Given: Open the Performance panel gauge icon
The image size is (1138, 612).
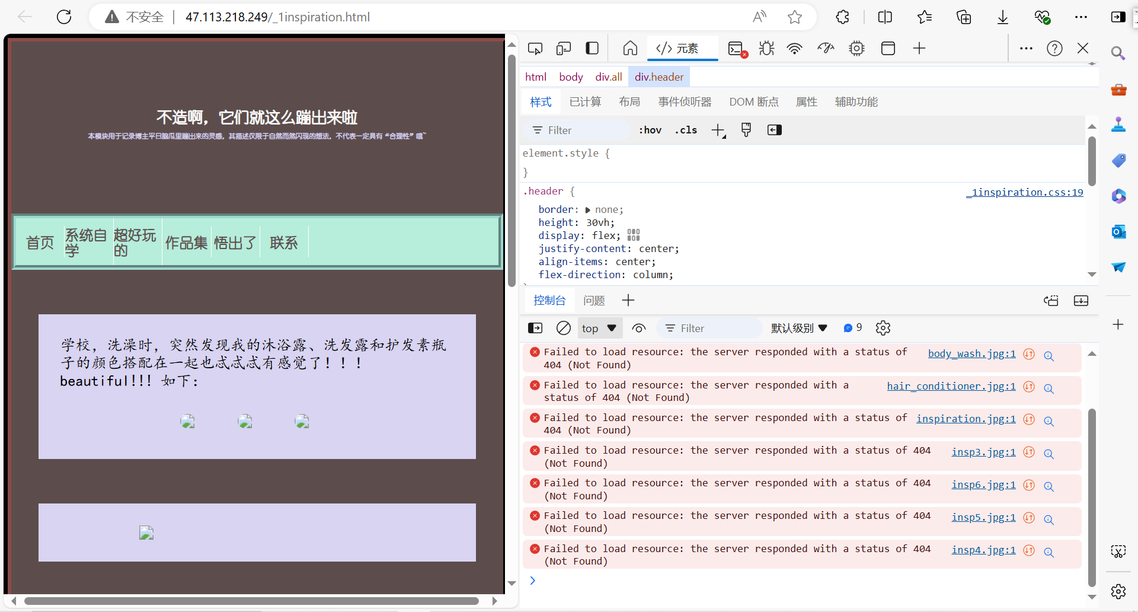Looking at the screenshot, I should click(x=826, y=49).
